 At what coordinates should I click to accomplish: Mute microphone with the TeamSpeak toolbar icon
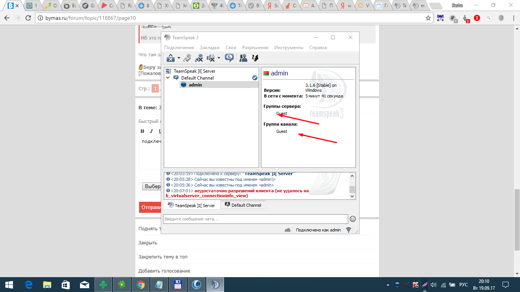click(x=199, y=58)
